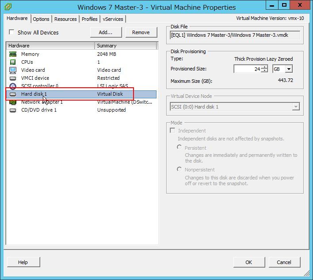Image resolution: width=313 pixels, height=280 pixels.
Task: Click the Disk File path field
Action: [235, 35]
